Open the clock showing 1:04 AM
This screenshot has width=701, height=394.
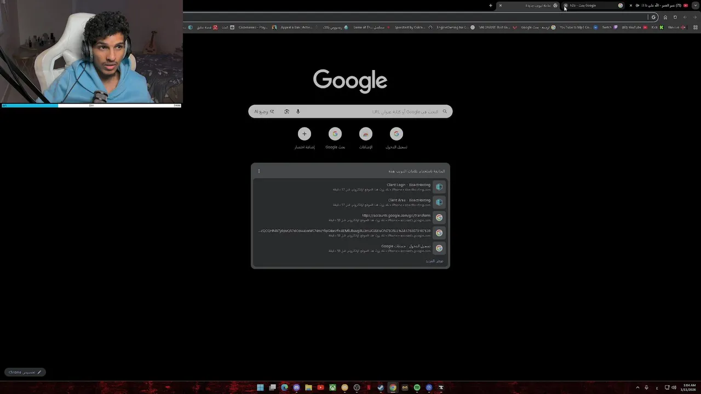click(689, 387)
